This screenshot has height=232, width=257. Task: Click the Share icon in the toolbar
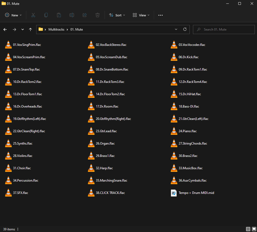[x=84, y=15]
